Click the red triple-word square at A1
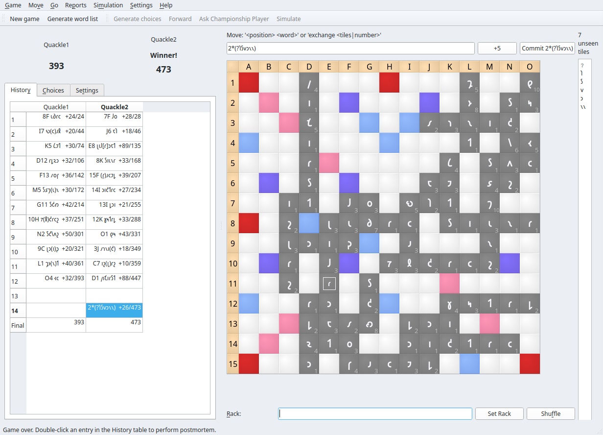 tap(249, 83)
